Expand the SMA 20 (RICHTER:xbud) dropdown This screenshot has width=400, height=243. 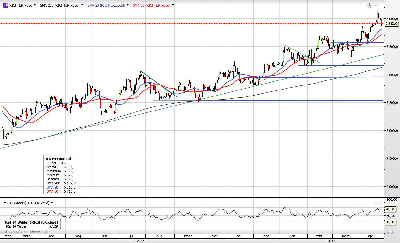(x=128, y=5)
